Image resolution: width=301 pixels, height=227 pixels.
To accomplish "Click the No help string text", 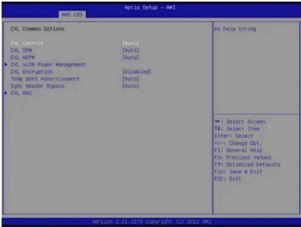I will [x=235, y=29].
